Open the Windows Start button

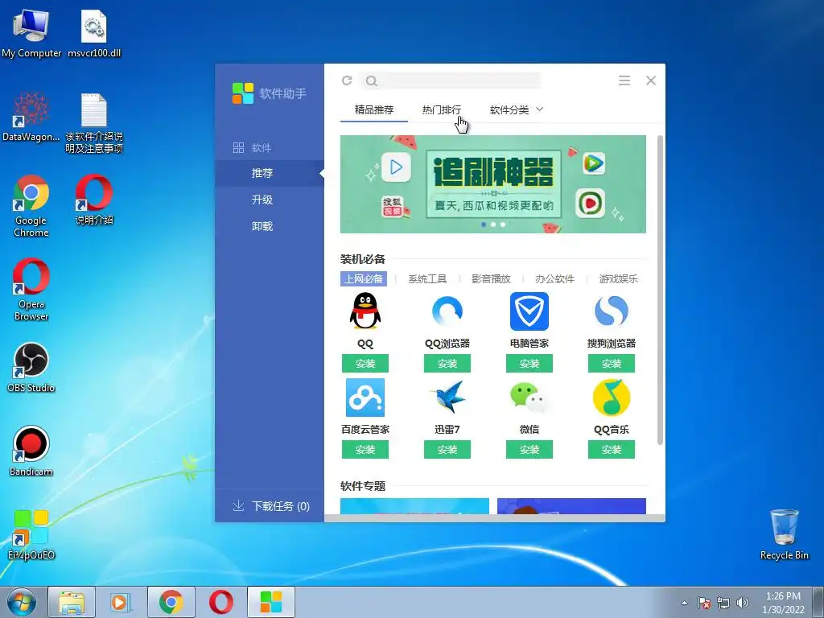point(21,602)
